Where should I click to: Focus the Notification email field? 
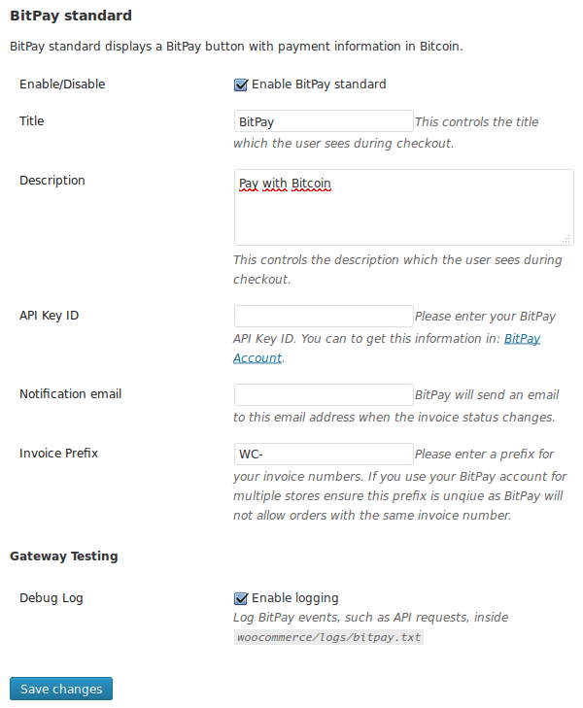point(324,394)
